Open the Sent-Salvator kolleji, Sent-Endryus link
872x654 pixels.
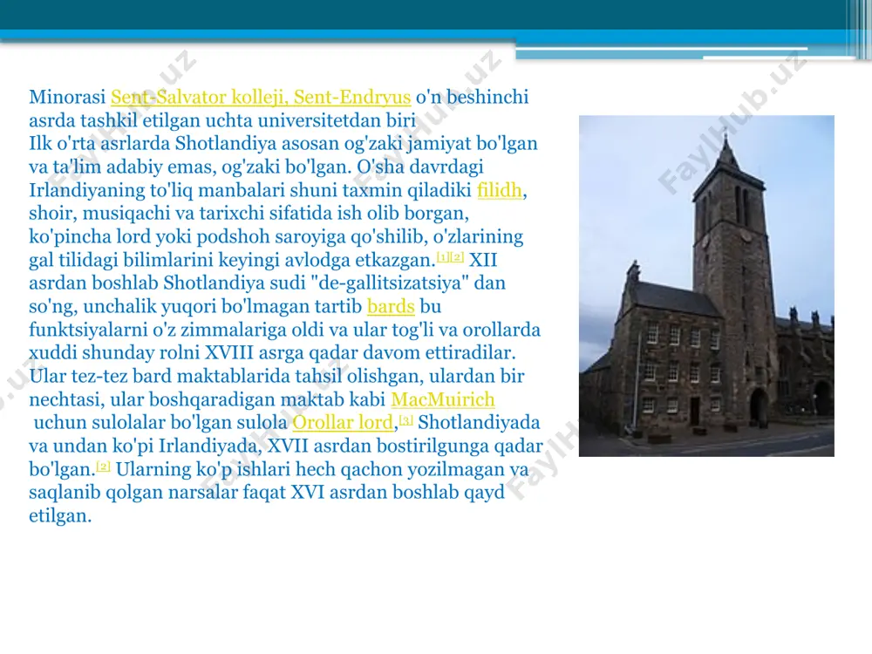(x=260, y=98)
